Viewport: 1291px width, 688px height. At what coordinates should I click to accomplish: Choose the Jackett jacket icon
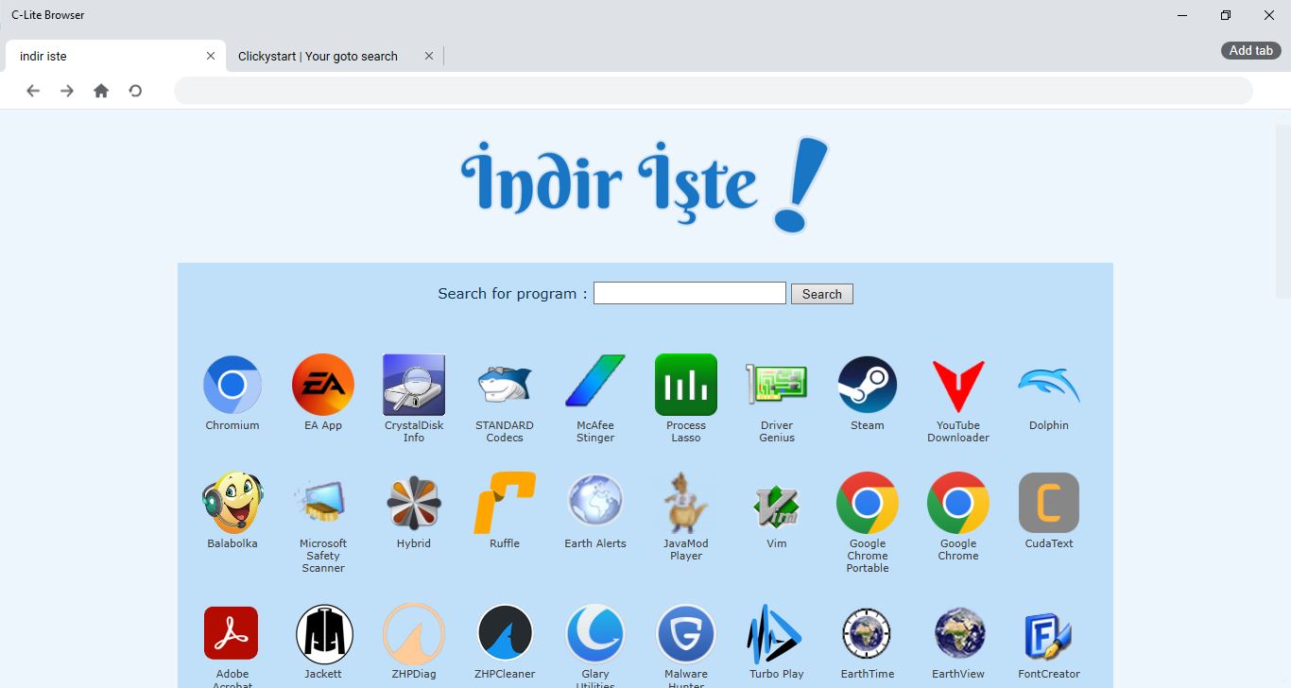(323, 633)
